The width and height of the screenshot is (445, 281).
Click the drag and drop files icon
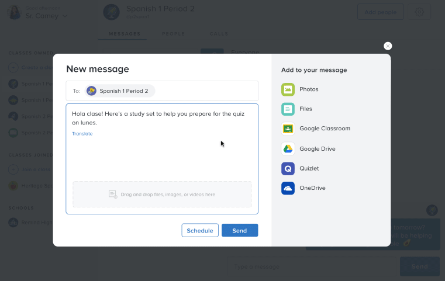click(113, 194)
